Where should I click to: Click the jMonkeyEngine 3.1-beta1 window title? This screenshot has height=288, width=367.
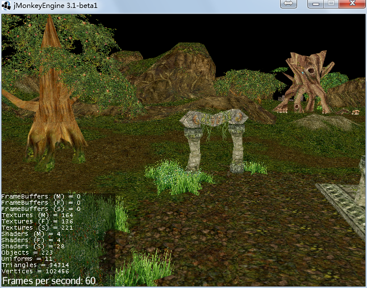[56, 5]
